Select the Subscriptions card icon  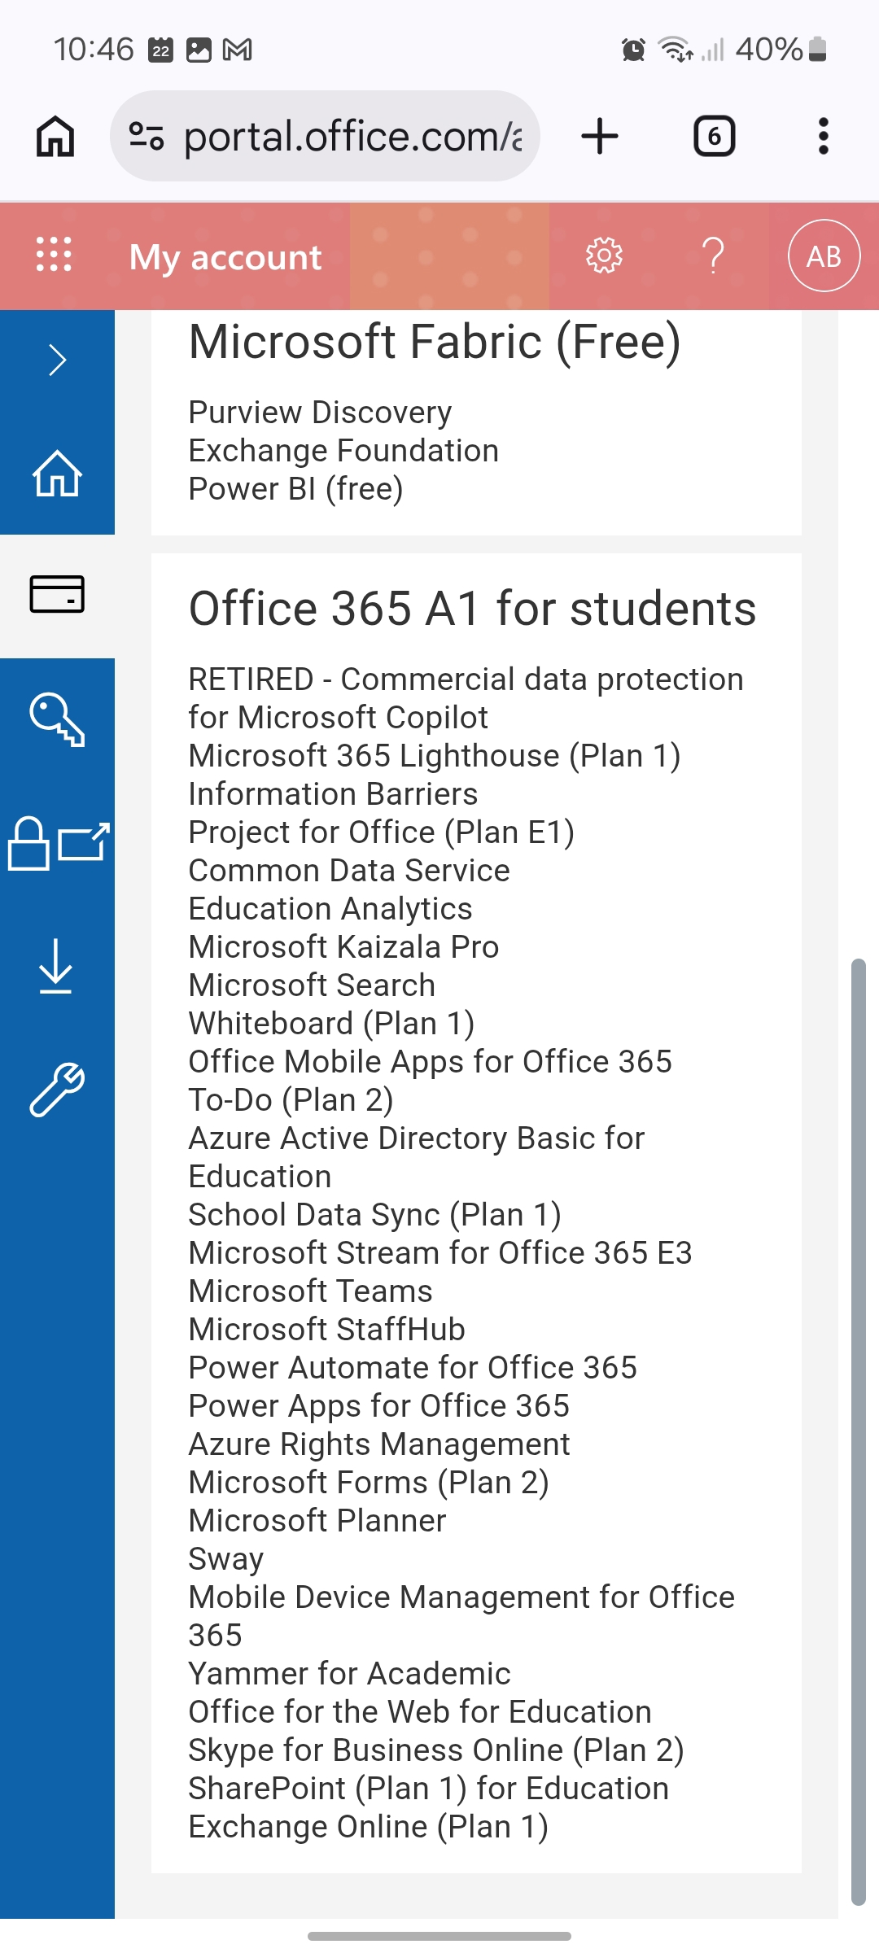pos(57,596)
